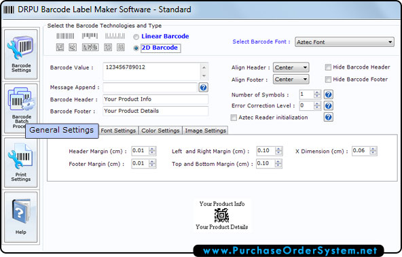Select the 2D Barcode radio button
This screenshot has height=257, width=402.
tap(136, 48)
